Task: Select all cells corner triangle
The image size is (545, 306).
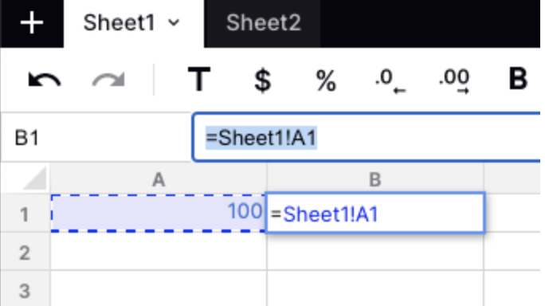Action: [35, 178]
